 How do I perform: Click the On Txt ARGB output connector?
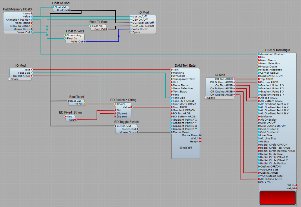[x=31, y=76]
